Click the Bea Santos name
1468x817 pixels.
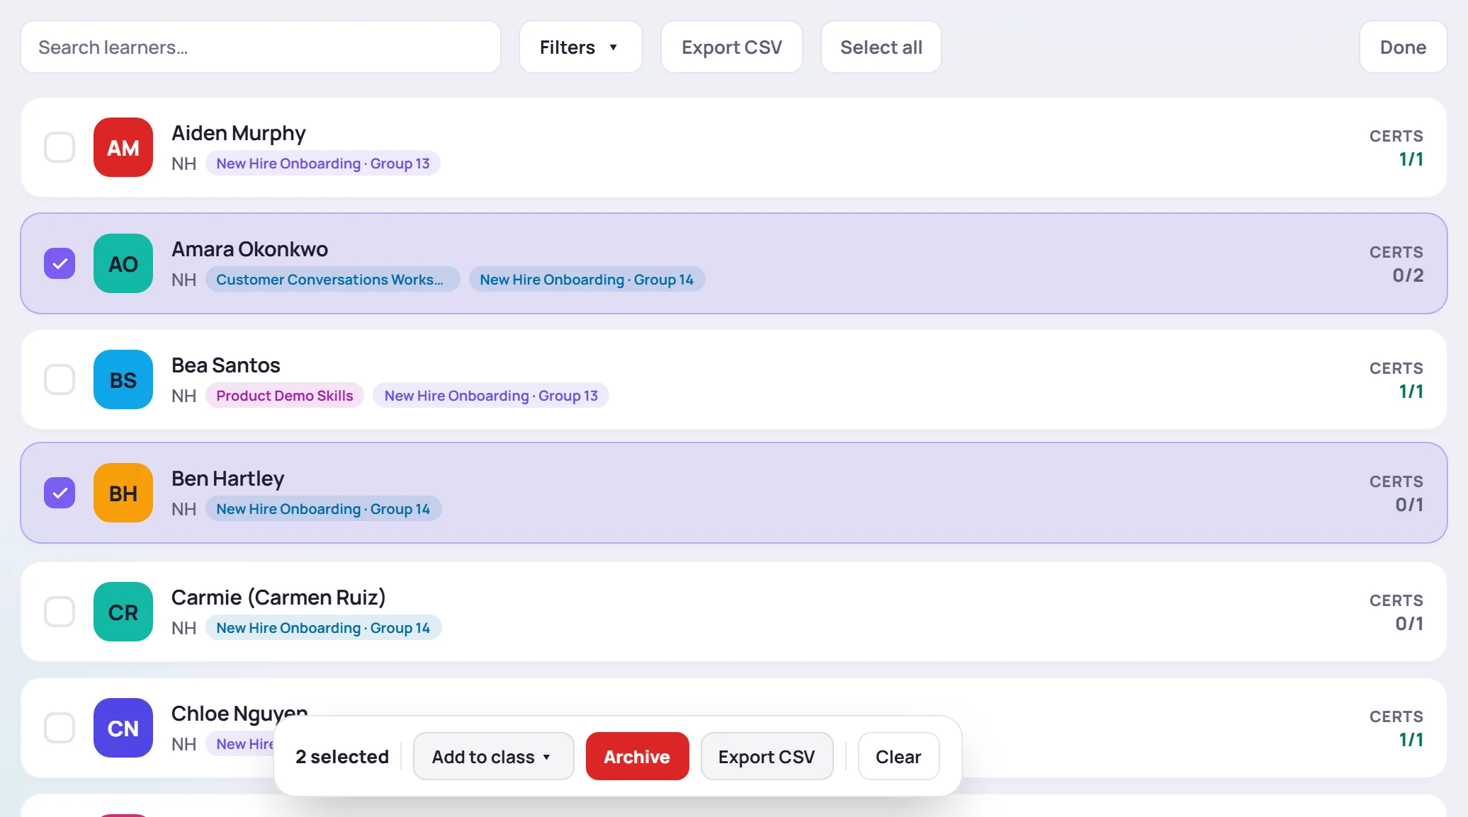[226, 365]
